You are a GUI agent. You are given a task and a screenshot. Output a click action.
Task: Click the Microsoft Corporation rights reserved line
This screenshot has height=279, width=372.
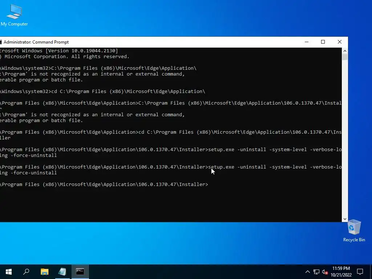(65, 56)
